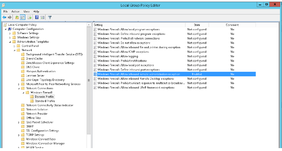This screenshot has height=151, width=282.
Task: Select Network Connectivity Status Indicator
Action: [49, 105]
